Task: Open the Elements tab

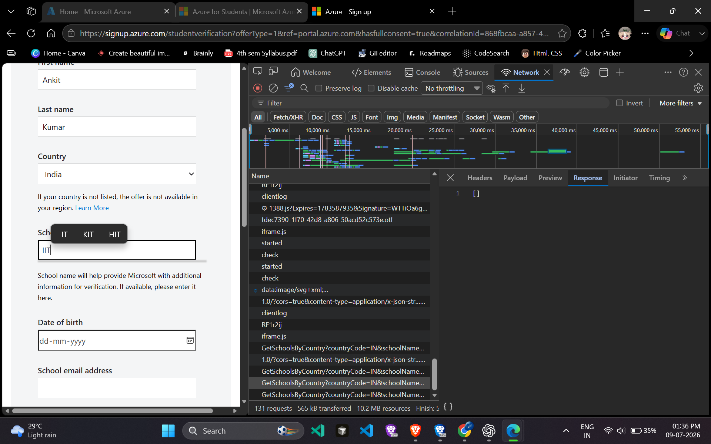Action: [371, 72]
